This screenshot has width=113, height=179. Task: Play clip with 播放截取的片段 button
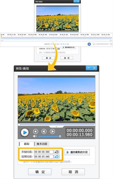77,152
